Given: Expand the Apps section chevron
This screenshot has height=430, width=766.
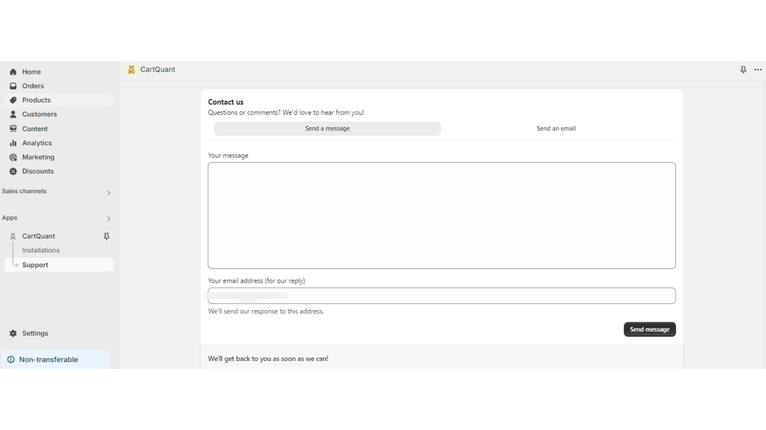Looking at the screenshot, I should 109,219.
